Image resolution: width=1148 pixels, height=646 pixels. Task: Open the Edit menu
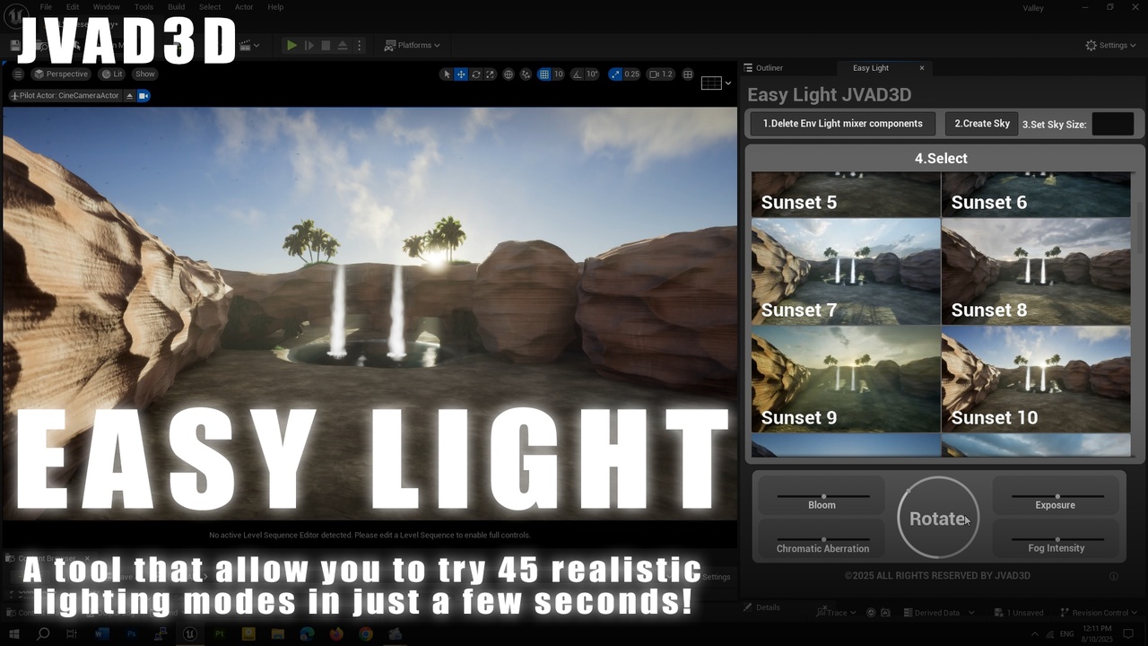(73, 7)
